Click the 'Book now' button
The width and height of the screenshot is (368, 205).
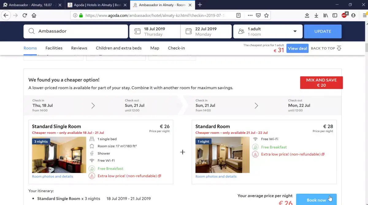tap(316, 200)
